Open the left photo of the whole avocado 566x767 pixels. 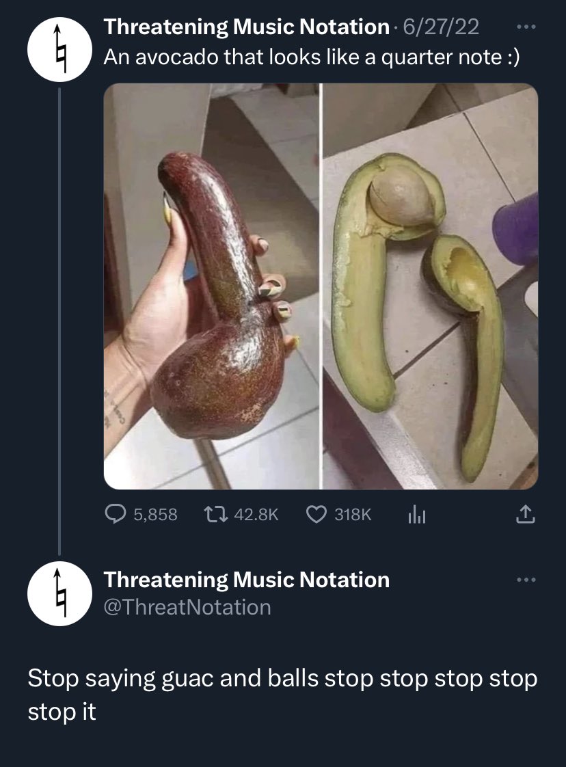(x=211, y=286)
